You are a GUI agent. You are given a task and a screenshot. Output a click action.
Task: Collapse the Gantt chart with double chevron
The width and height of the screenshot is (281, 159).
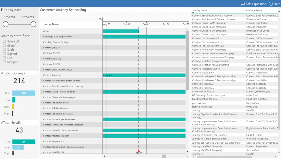[x=100, y=19]
